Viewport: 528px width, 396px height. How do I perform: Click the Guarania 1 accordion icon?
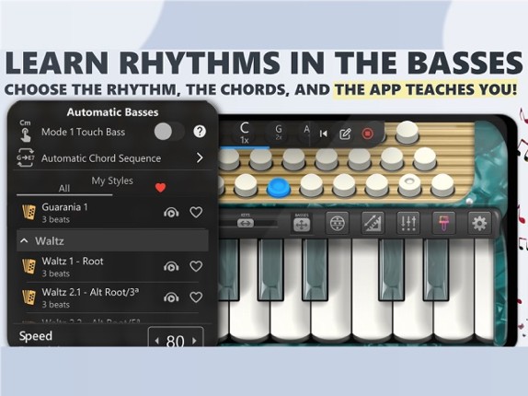pos(29,213)
